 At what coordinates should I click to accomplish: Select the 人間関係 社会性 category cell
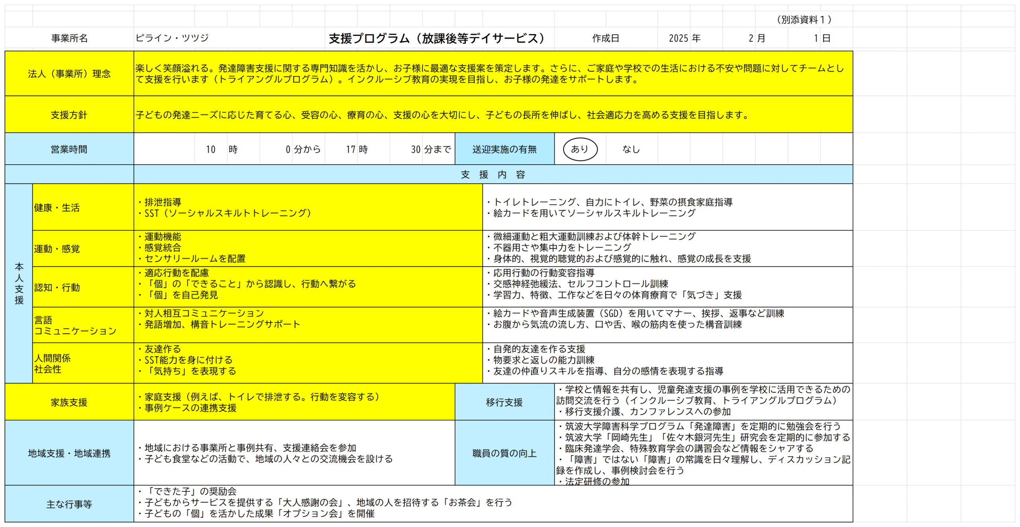pyautogui.click(x=83, y=363)
